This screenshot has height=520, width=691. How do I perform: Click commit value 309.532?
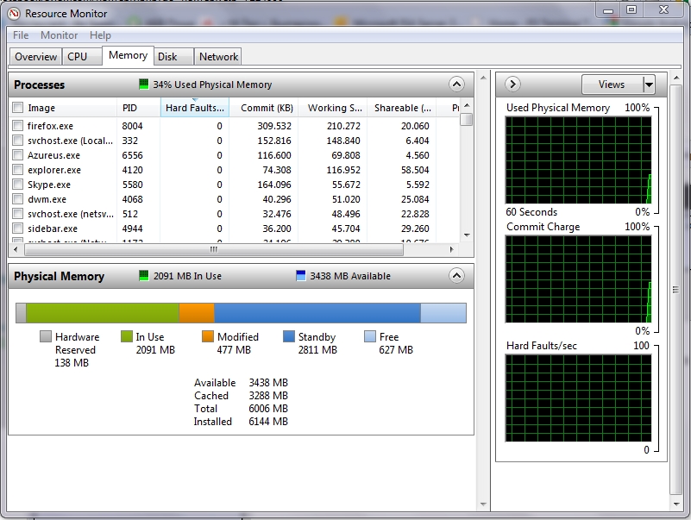tap(274, 126)
